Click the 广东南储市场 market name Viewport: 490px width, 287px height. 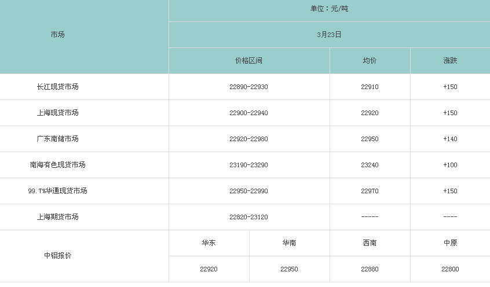58,139
